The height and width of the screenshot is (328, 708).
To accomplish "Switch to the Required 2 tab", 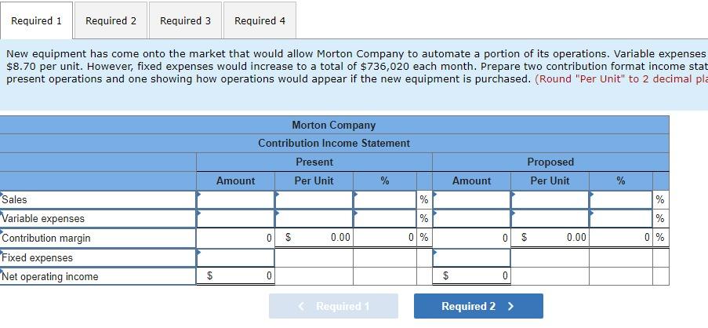I will [x=111, y=20].
